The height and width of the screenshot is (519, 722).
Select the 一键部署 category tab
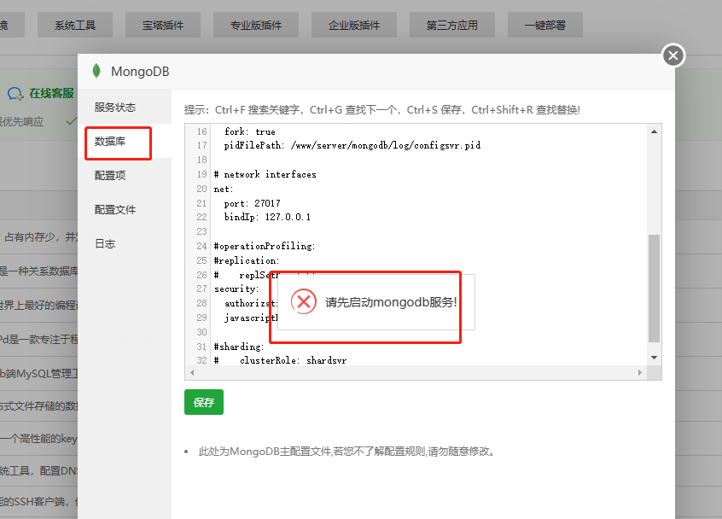(x=545, y=25)
